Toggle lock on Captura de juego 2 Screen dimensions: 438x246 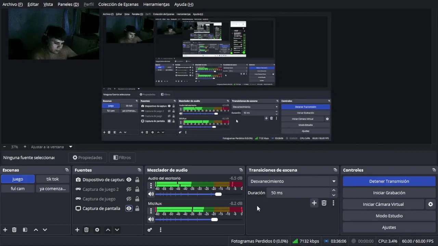[x=137, y=189]
